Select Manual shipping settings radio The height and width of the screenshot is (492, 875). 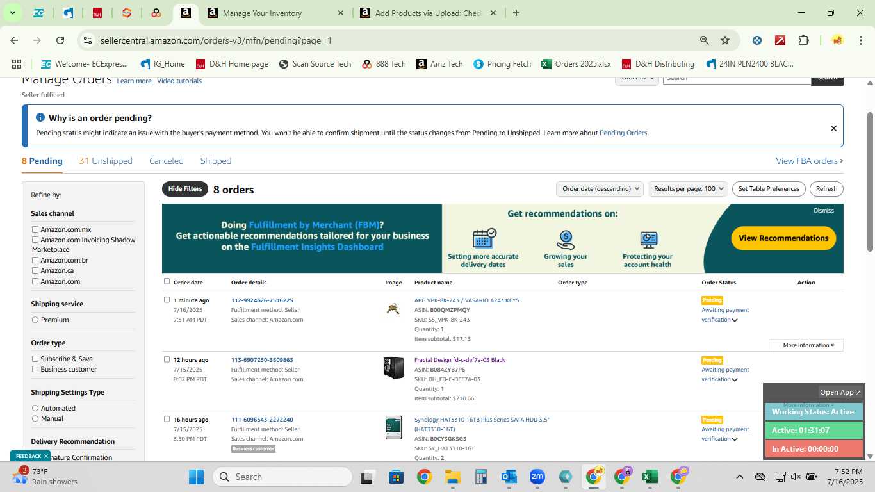[x=35, y=418]
